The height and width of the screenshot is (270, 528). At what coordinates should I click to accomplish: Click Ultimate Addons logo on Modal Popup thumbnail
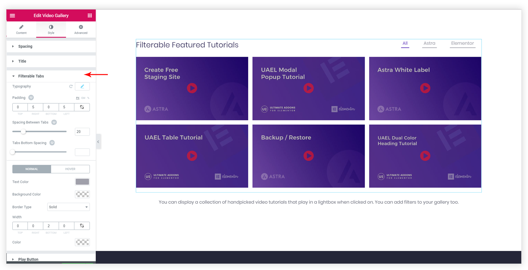pyautogui.click(x=278, y=109)
